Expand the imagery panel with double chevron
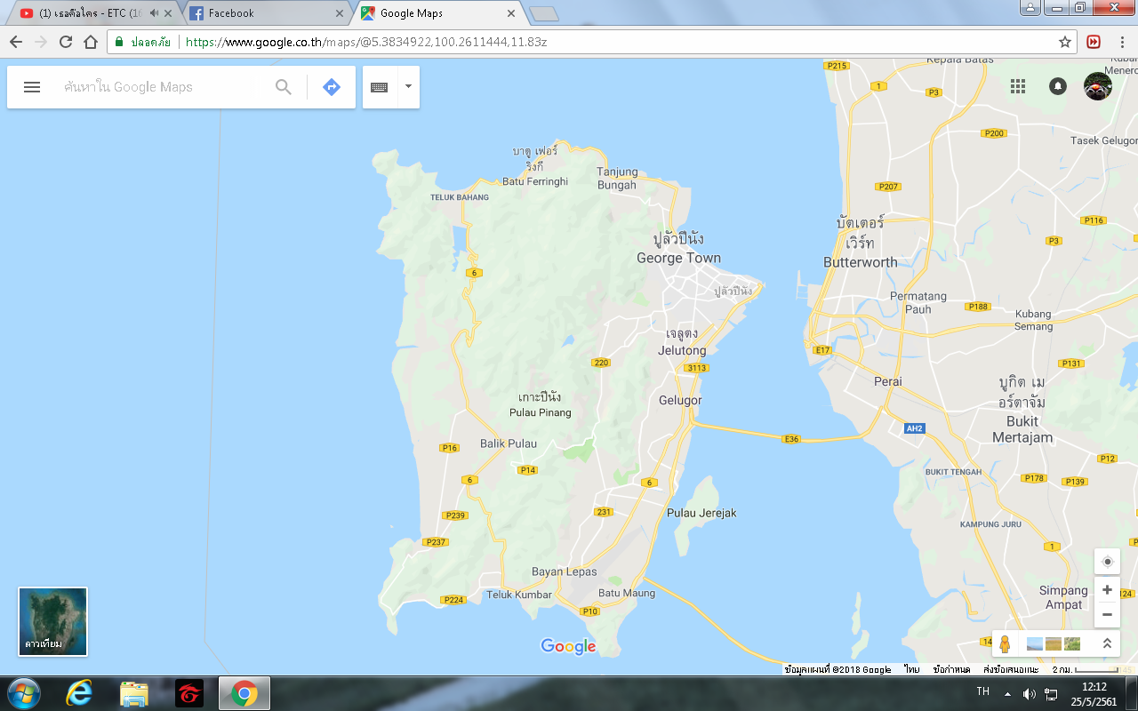This screenshot has height=711, width=1138. click(x=1108, y=643)
